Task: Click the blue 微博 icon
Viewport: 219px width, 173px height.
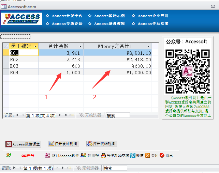Action: (133, 155)
